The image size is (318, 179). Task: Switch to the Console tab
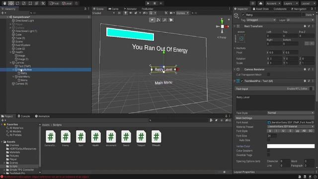[x=24, y=116]
